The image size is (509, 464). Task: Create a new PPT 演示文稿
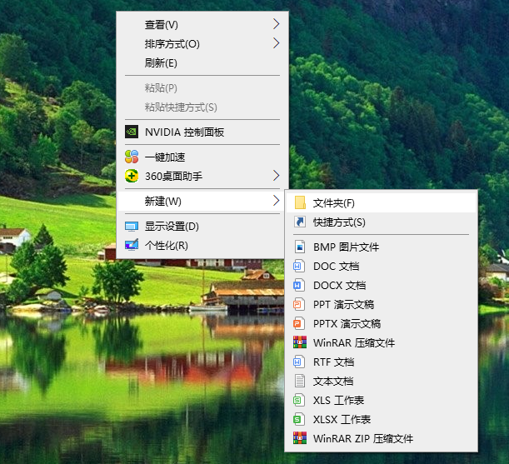click(x=381, y=305)
